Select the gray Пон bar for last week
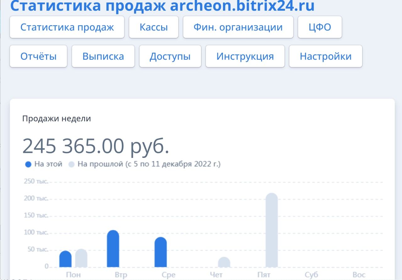402x280 pixels. coord(81,258)
